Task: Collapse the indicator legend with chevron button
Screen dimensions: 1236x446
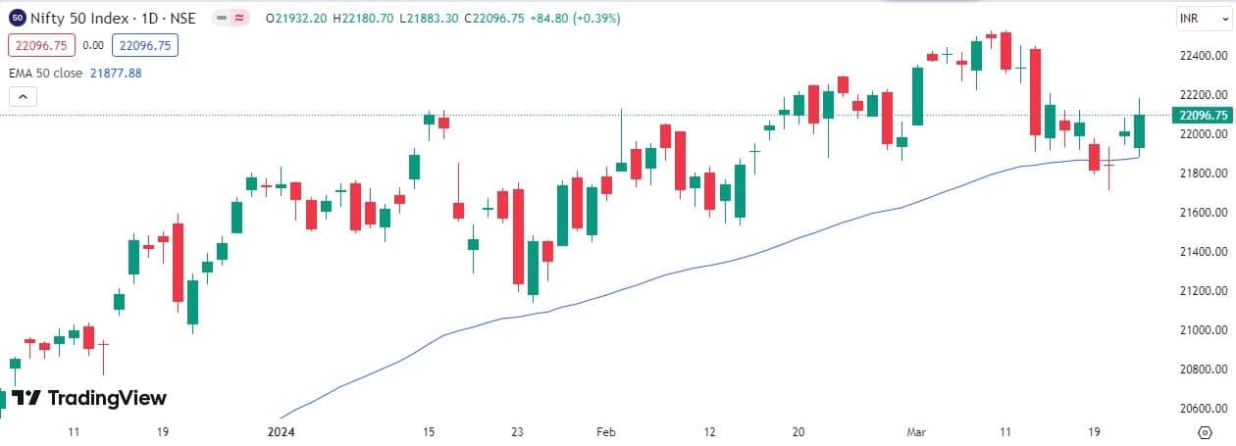Action: [x=23, y=96]
